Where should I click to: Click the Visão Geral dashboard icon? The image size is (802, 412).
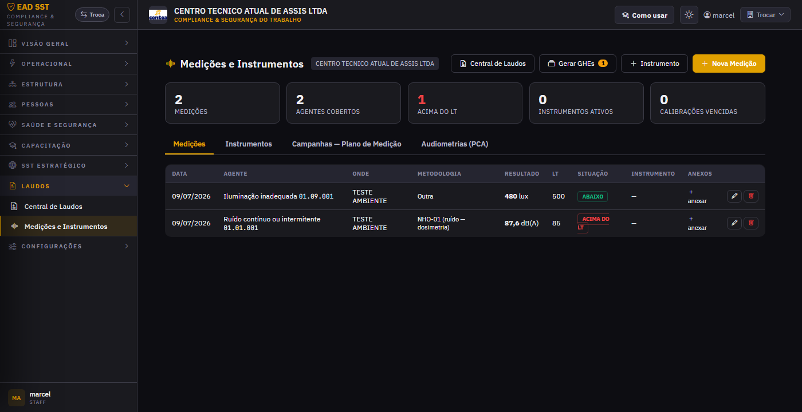click(13, 43)
